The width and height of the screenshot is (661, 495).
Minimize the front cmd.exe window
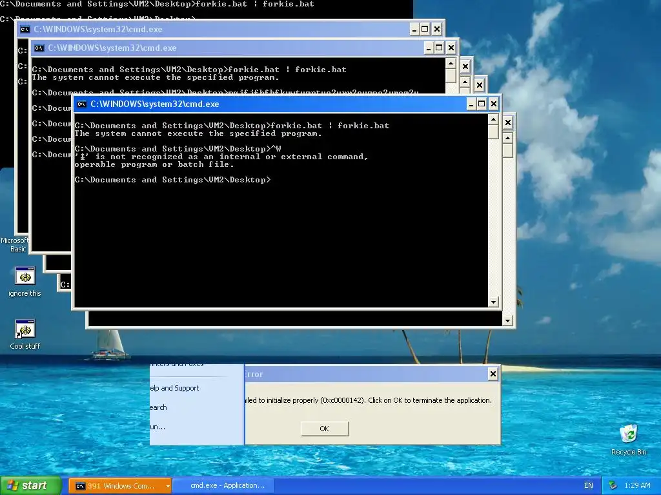(x=471, y=104)
